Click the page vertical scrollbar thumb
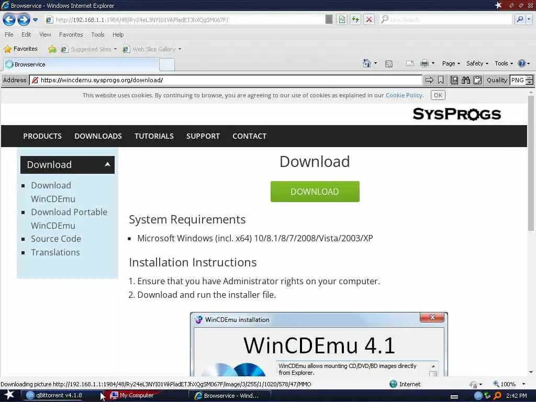The image size is (536, 402). (x=531, y=163)
